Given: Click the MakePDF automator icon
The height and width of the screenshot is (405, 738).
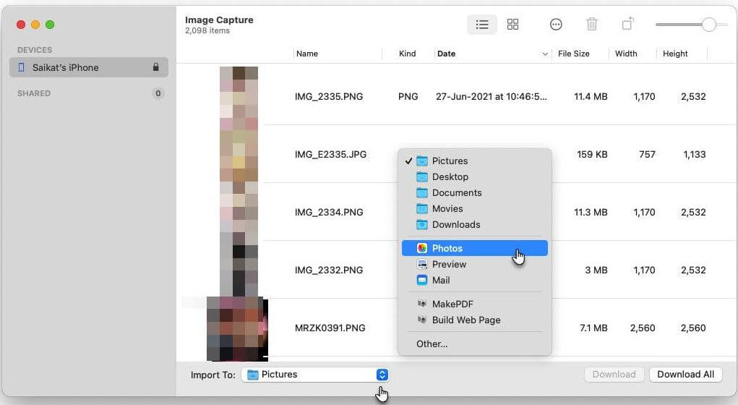Looking at the screenshot, I should (422, 304).
